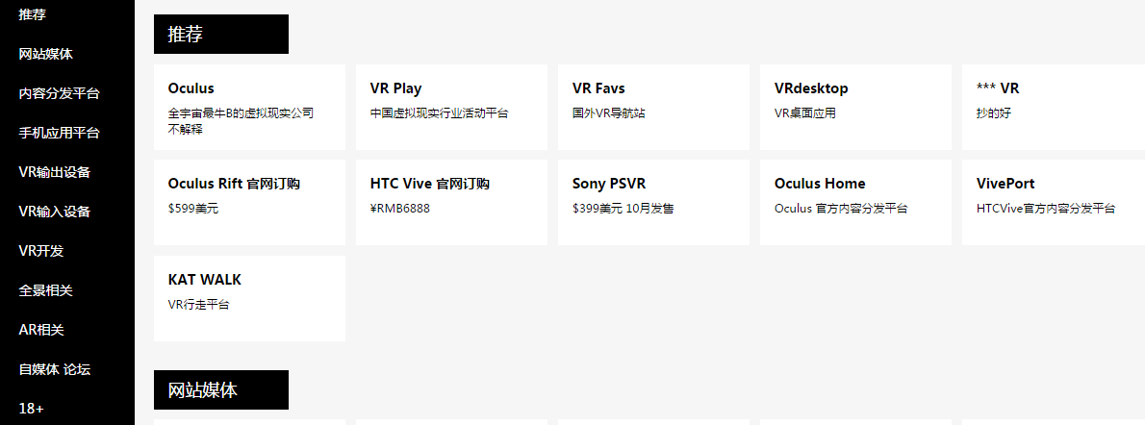Open the Oculus Home card
1145x425 pixels.
(855, 202)
